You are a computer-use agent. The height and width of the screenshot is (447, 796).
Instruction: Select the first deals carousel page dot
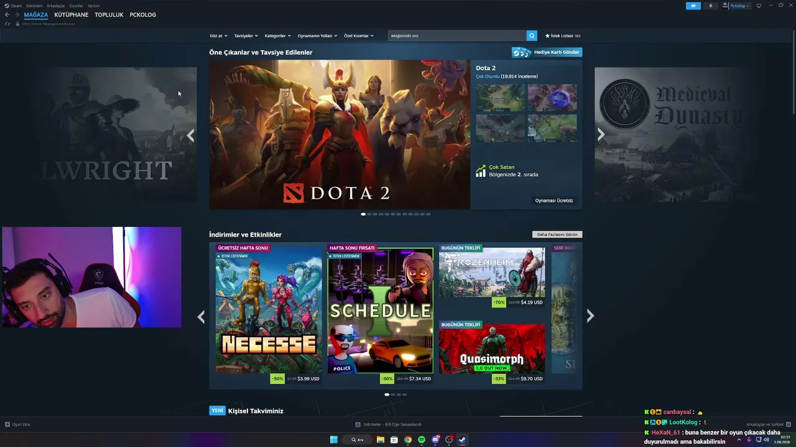pyautogui.click(x=387, y=394)
